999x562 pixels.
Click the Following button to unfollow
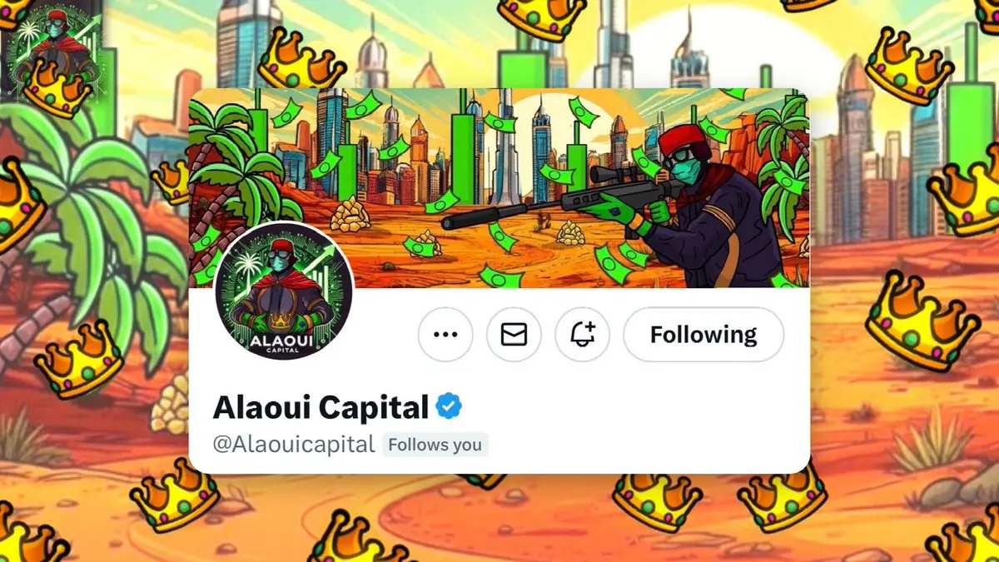coord(703,335)
